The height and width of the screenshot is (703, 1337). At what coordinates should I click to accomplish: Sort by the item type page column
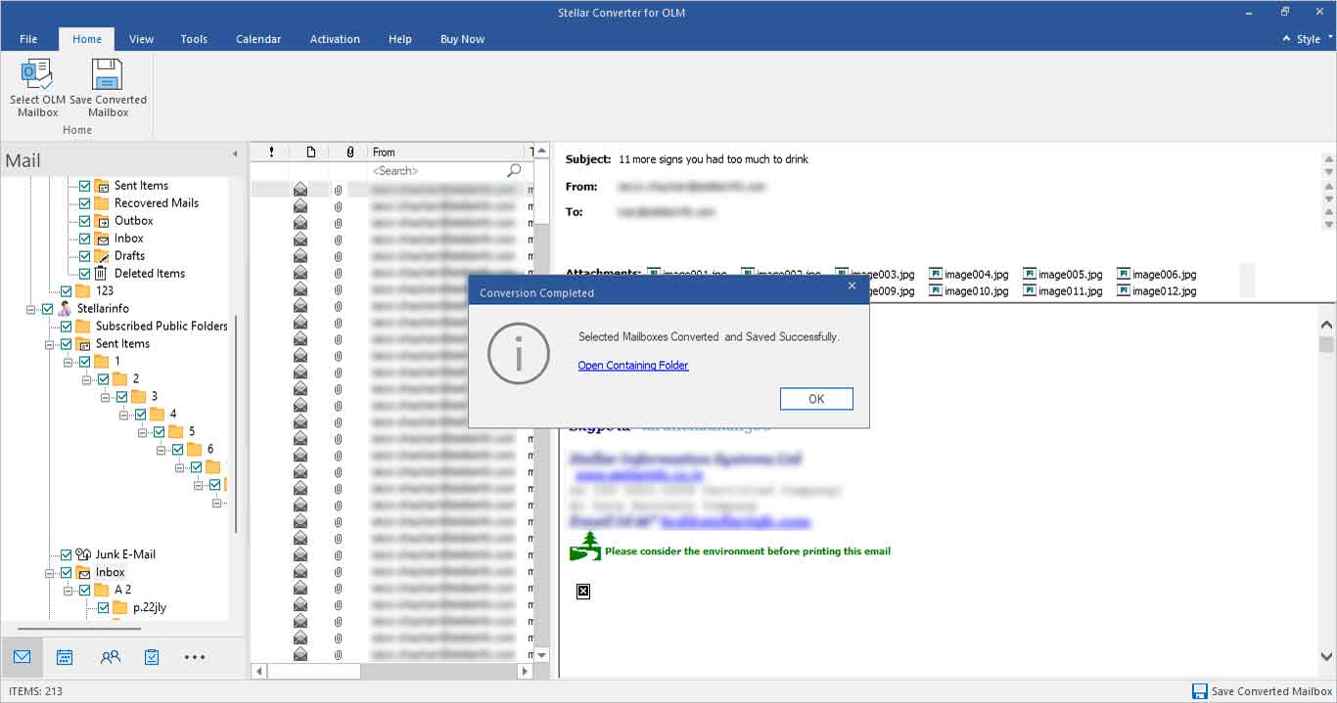[x=310, y=152]
